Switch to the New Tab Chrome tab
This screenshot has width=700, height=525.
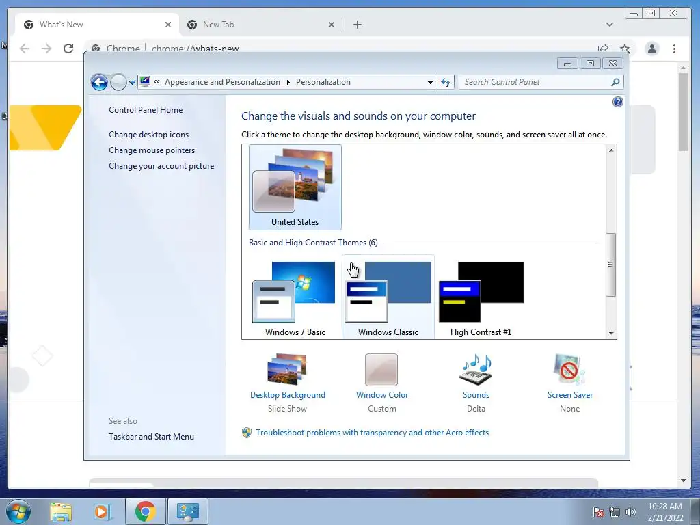click(x=261, y=25)
